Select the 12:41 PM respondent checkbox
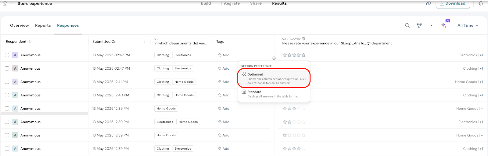488x156 pixels. [7, 82]
